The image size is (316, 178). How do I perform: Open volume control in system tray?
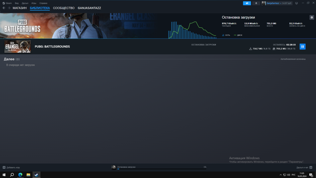pos(289,175)
